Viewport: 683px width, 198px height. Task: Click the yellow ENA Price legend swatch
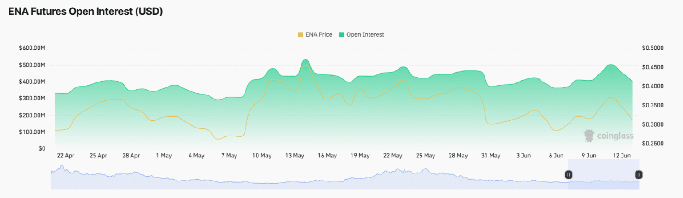[x=301, y=34]
